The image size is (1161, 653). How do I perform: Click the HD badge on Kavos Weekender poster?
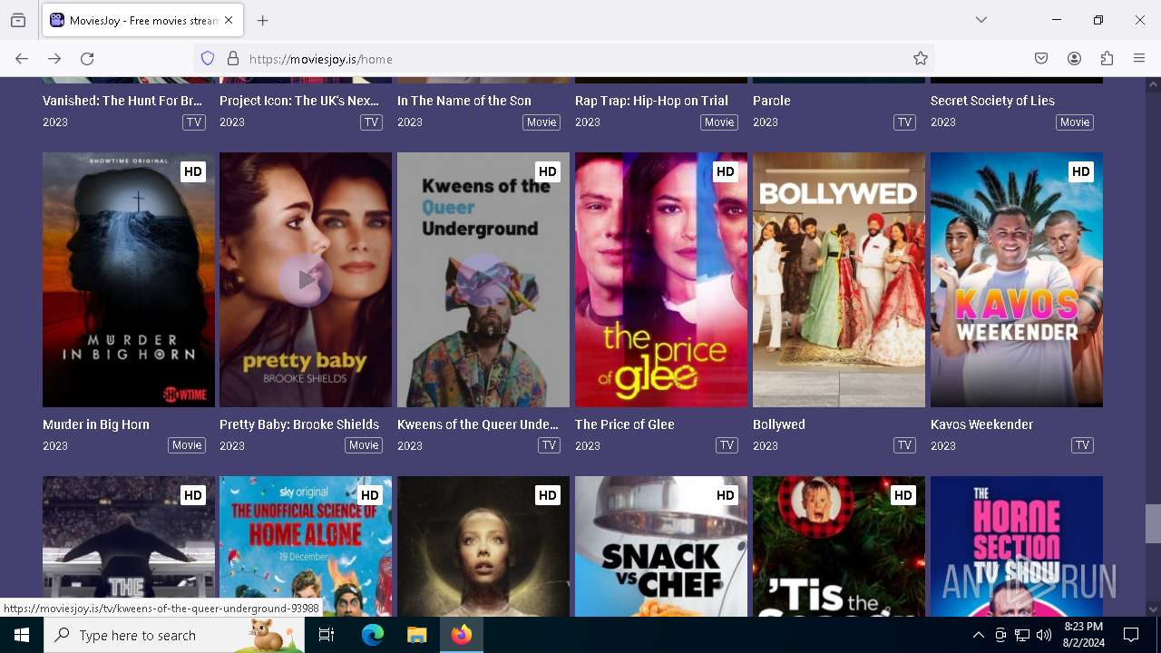(x=1080, y=171)
